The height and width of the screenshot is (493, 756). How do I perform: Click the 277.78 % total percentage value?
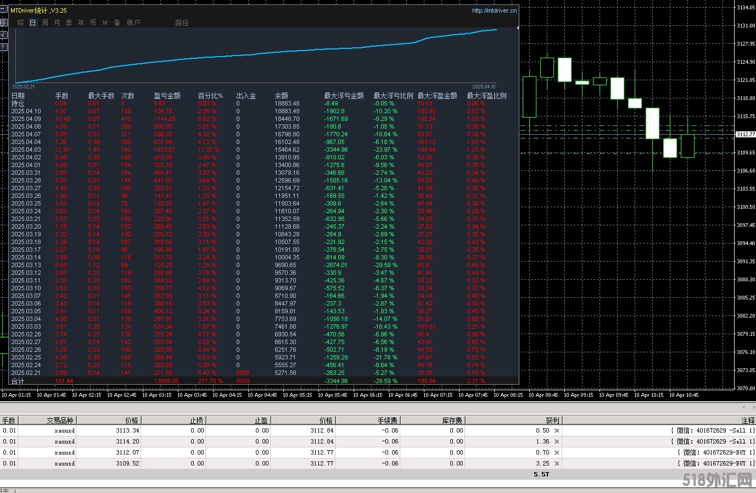point(210,381)
